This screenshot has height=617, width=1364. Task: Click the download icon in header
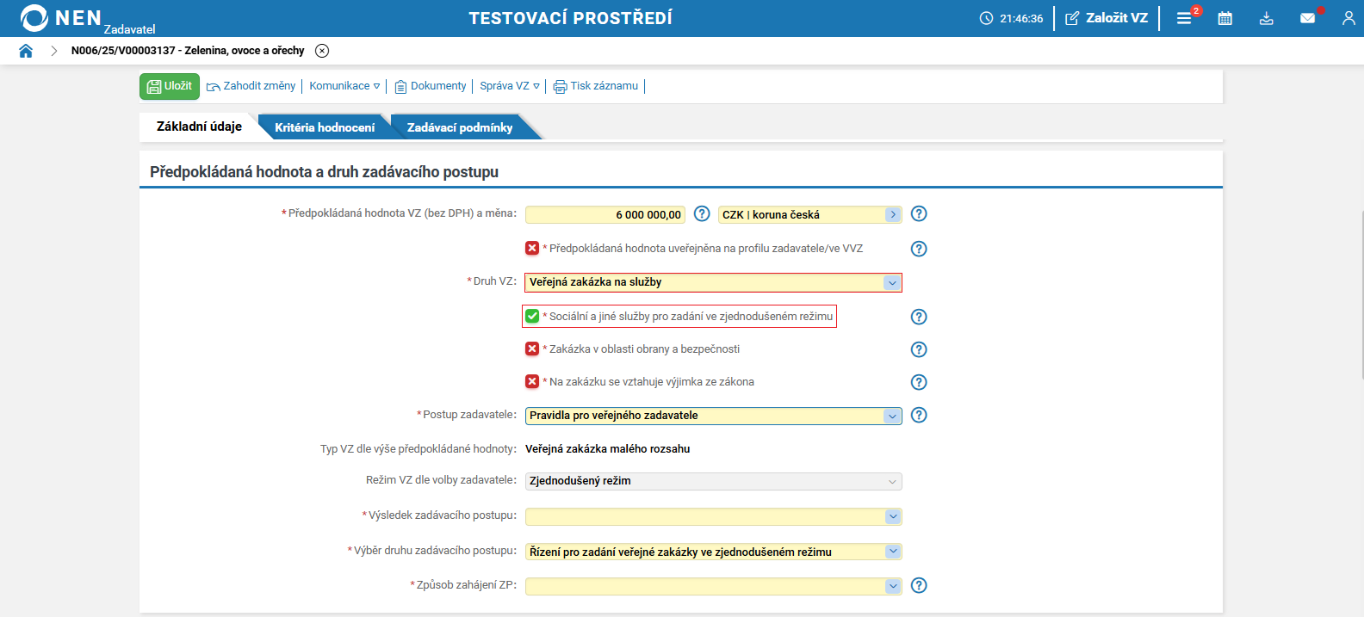click(x=1266, y=18)
